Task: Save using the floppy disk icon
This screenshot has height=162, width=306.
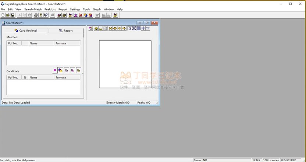Action: [13, 15]
